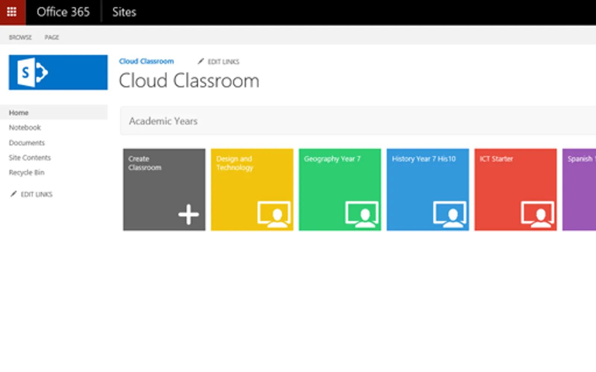Screen dimensions: 596x372
Task: Click the 'Create Classroom' tile label
Action: click(145, 163)
